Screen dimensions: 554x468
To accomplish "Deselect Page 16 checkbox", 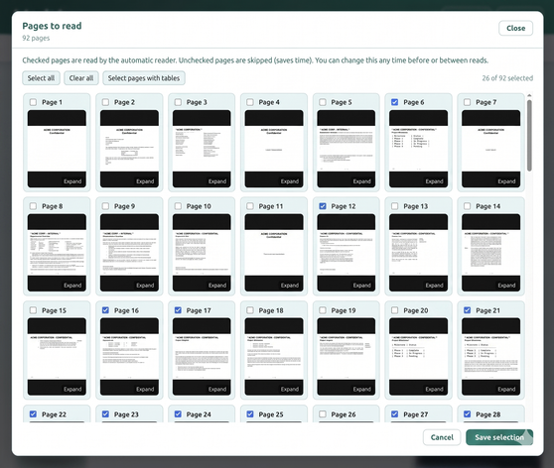I will [105, 310].
